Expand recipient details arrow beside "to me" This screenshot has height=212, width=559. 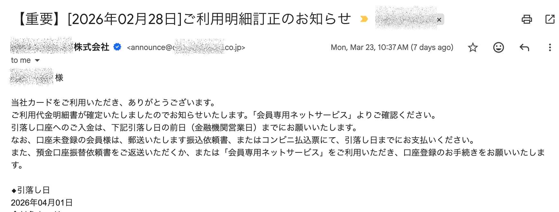pyautogui.click(x=37, y=61)
